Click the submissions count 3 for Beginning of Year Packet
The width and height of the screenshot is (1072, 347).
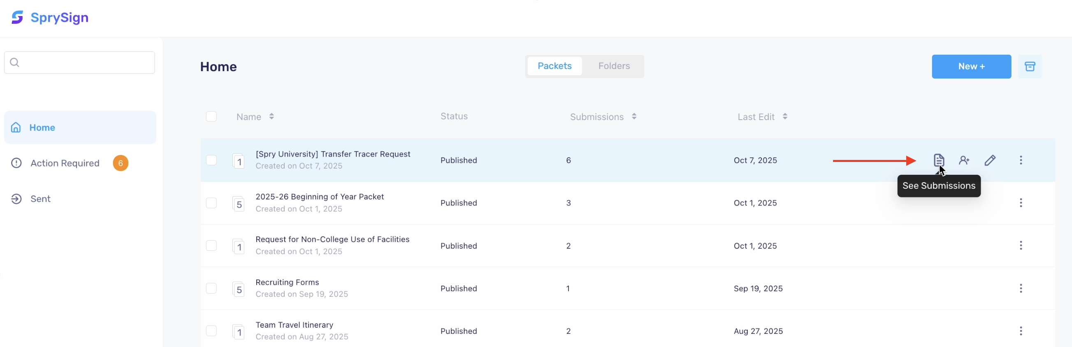568,203
